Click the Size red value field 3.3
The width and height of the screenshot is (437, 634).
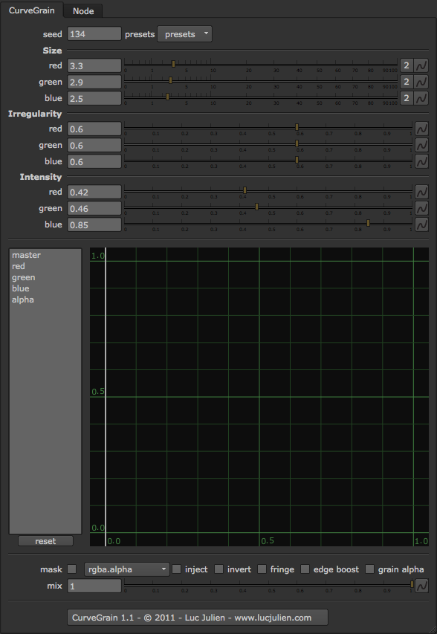[x=94, y=65]
